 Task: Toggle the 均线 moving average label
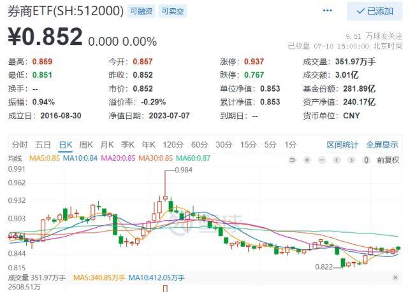click(15, 158)
